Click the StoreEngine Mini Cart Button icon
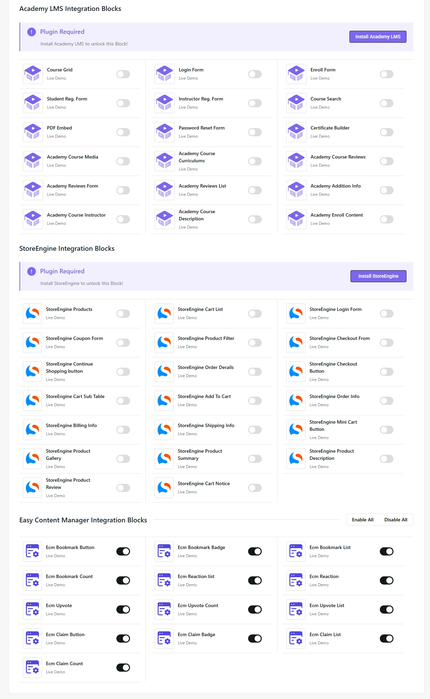 (296, 429)
